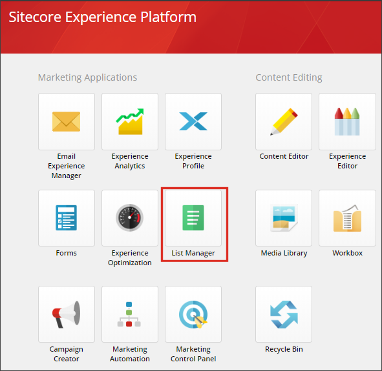
Task: Launch Experience Analytics chart icon
Action: tap(130, 121)
